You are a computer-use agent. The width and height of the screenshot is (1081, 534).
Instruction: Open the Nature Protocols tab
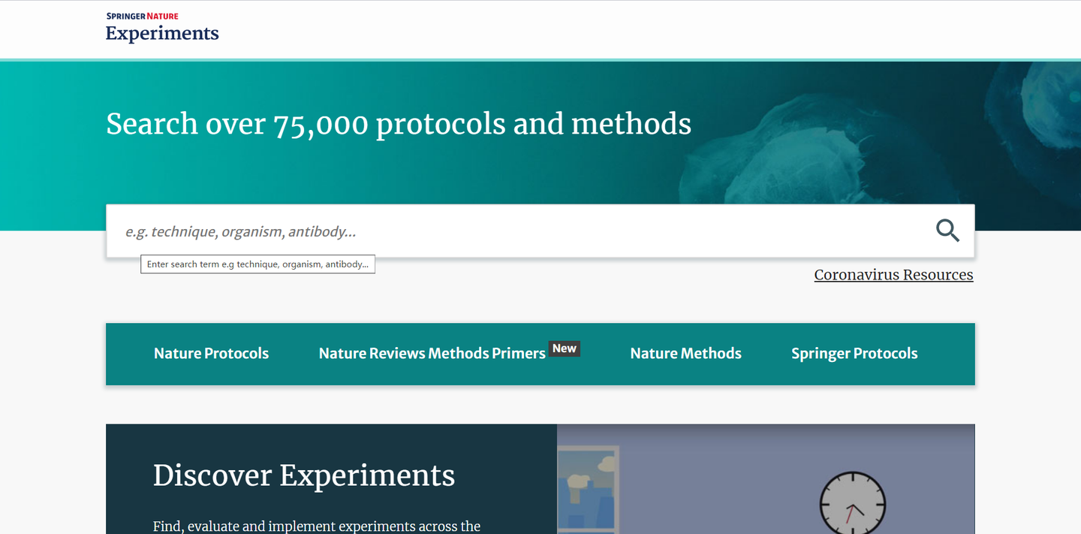coord(211,354)
